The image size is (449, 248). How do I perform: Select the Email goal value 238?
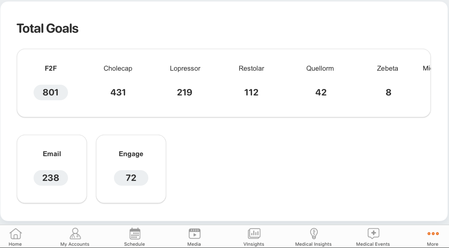click(x=51, y=178)
